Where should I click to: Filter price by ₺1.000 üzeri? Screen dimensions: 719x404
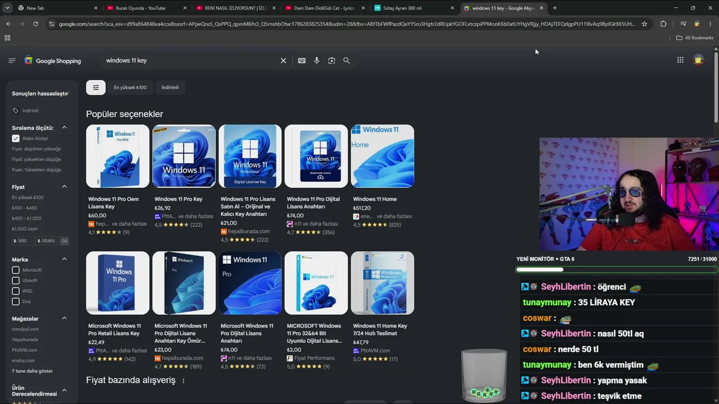pos(25,229)
